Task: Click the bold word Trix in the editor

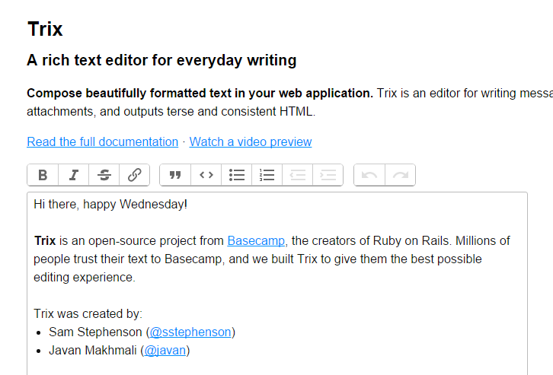Action: click(x=45, y=241)
